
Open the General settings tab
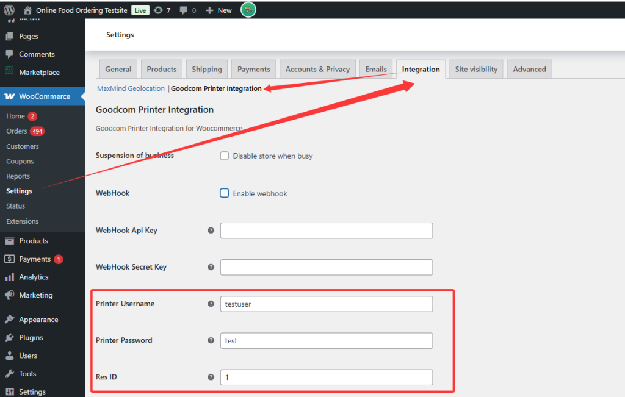(x=118, y=70)
